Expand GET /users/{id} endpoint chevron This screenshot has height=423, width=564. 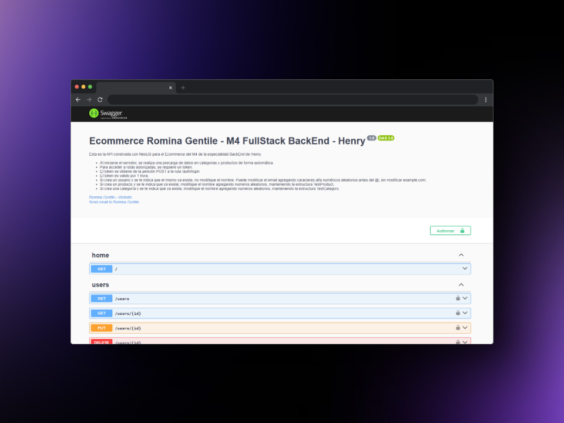465,313
